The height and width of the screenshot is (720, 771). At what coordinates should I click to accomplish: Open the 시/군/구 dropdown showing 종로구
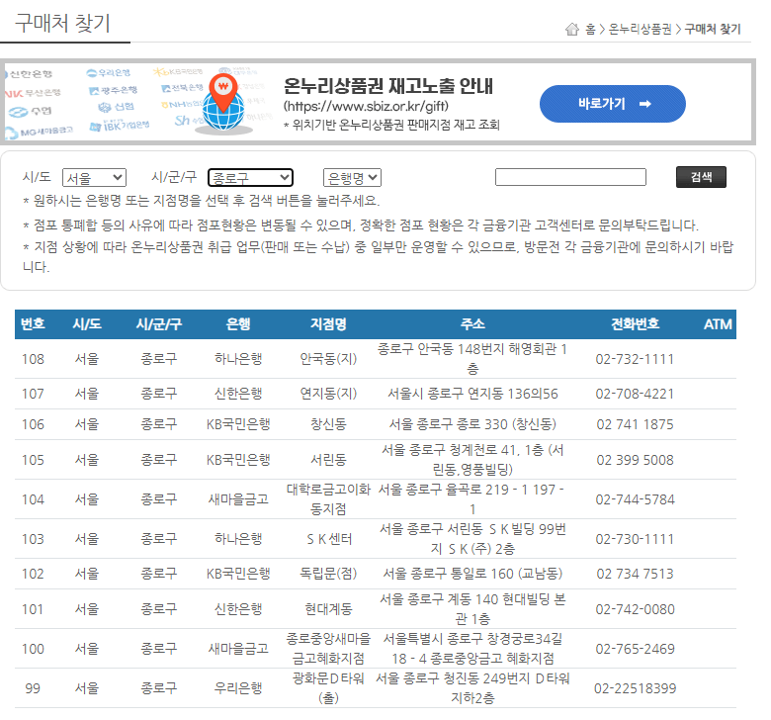[x=250, y=178]
